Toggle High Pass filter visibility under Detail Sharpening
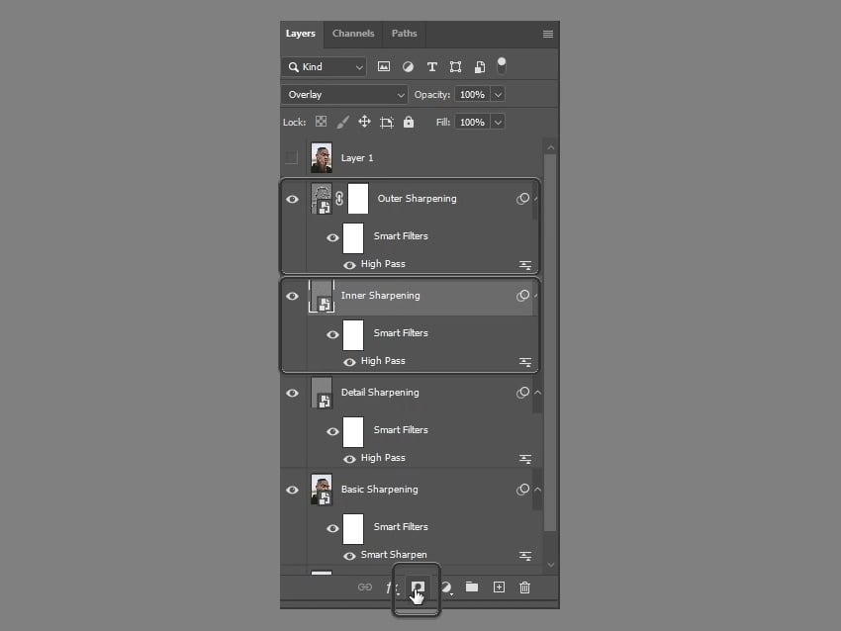 (x=349, y=458)
